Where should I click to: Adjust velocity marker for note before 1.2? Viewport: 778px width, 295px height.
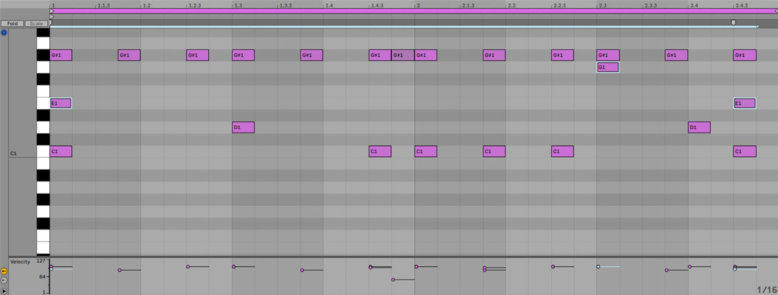pos(120,270)
